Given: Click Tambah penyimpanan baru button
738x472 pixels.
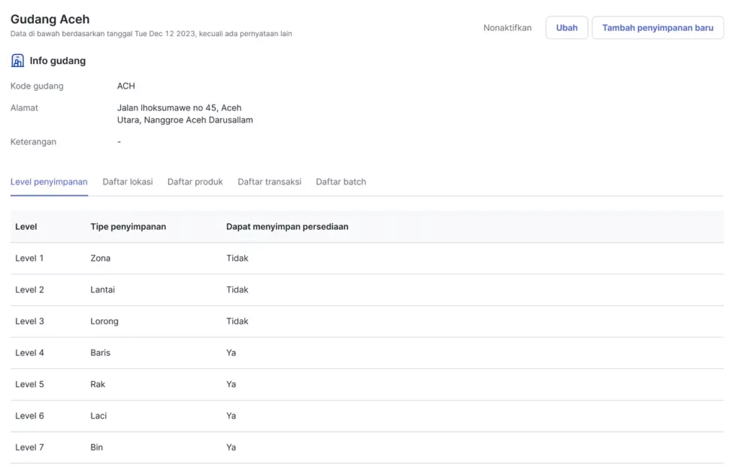Looking at the screenshot, I should pyautogui.click(x=657, y=28).
